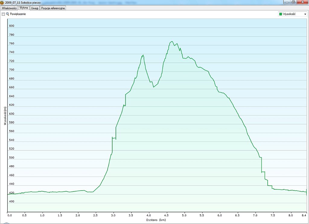
Task: Switch to the Właściwości tab
Action: click(x=9, y=8)
